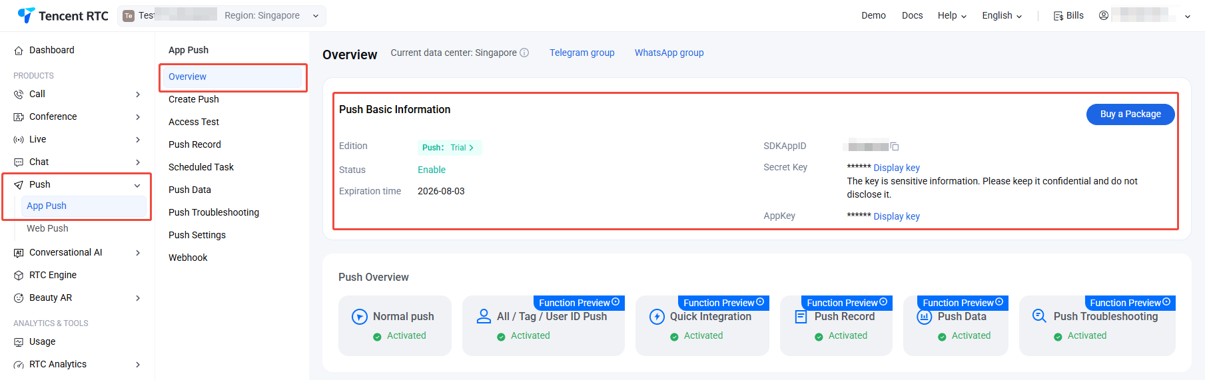Click the Quick Integration lightning icon

tap(657, 317)
